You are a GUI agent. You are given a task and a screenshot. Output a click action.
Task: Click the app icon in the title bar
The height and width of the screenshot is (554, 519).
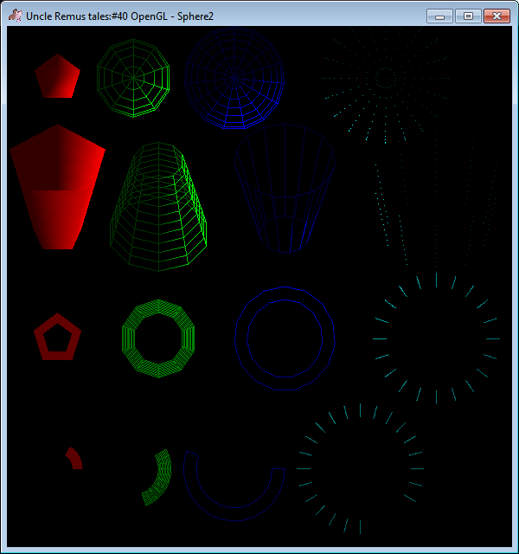point(15,16)
